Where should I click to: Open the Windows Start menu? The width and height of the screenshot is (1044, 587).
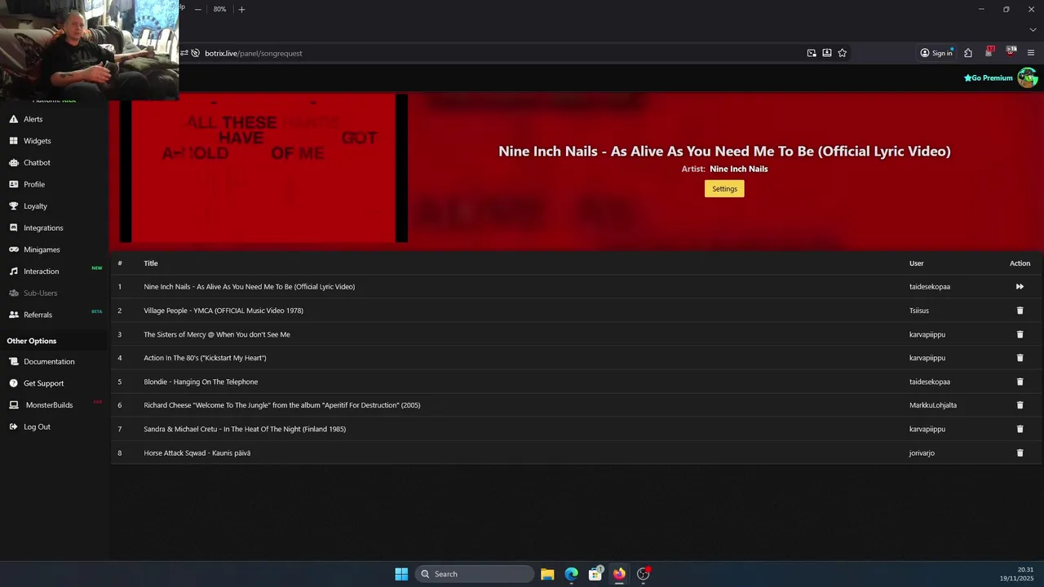point(401,574)
